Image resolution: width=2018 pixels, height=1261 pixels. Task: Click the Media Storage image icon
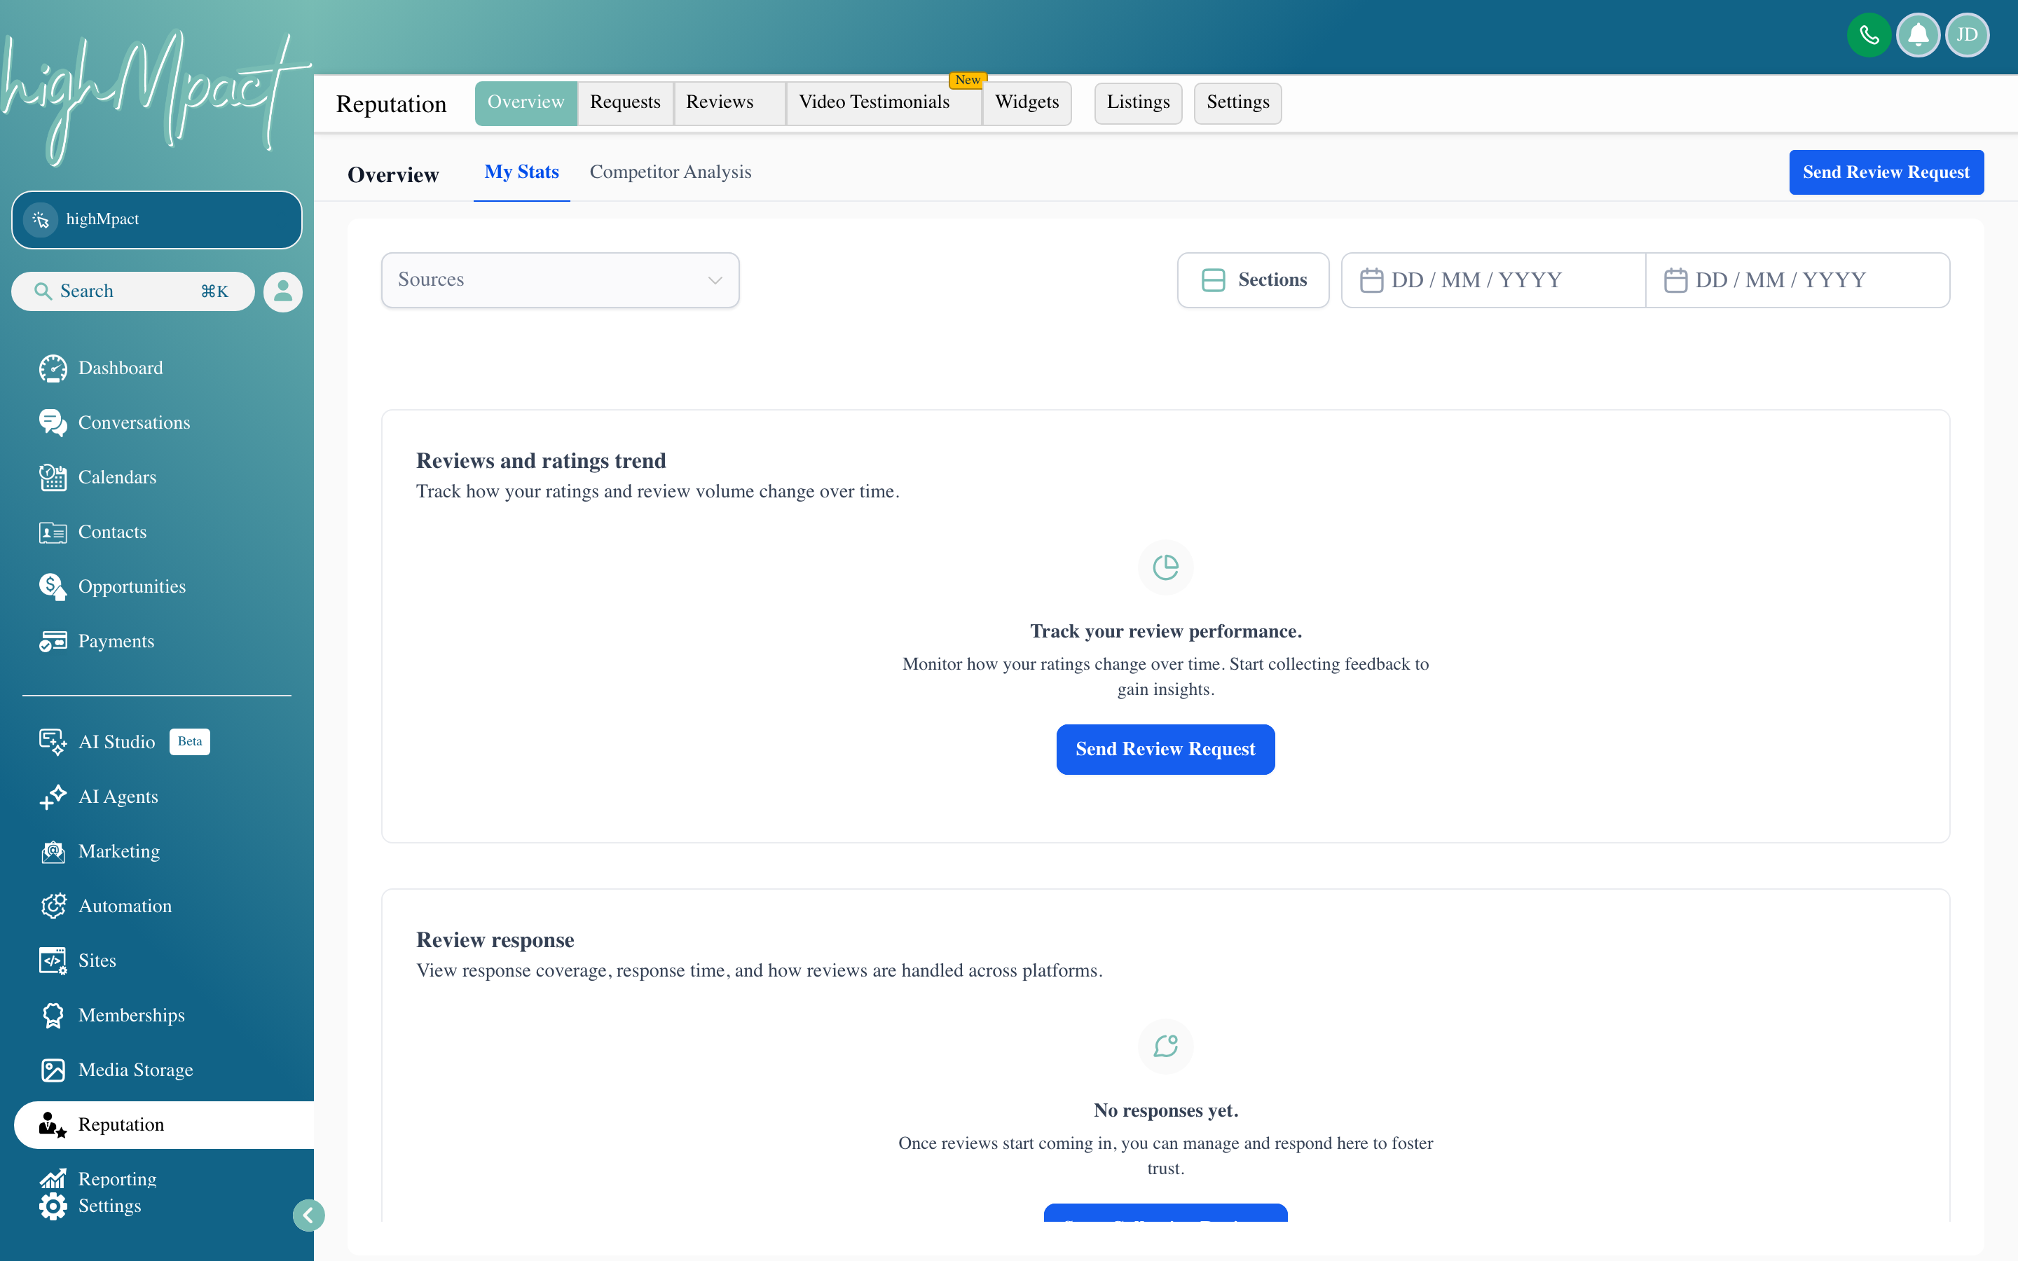click(53, 1070)
